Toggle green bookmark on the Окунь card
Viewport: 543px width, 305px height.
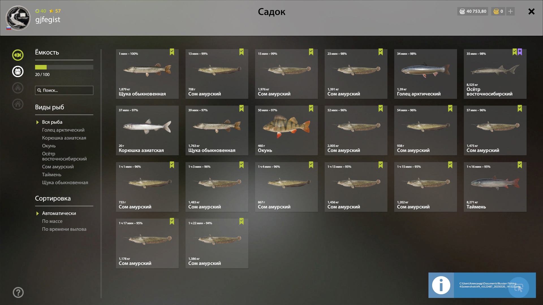tap(311, 108)
